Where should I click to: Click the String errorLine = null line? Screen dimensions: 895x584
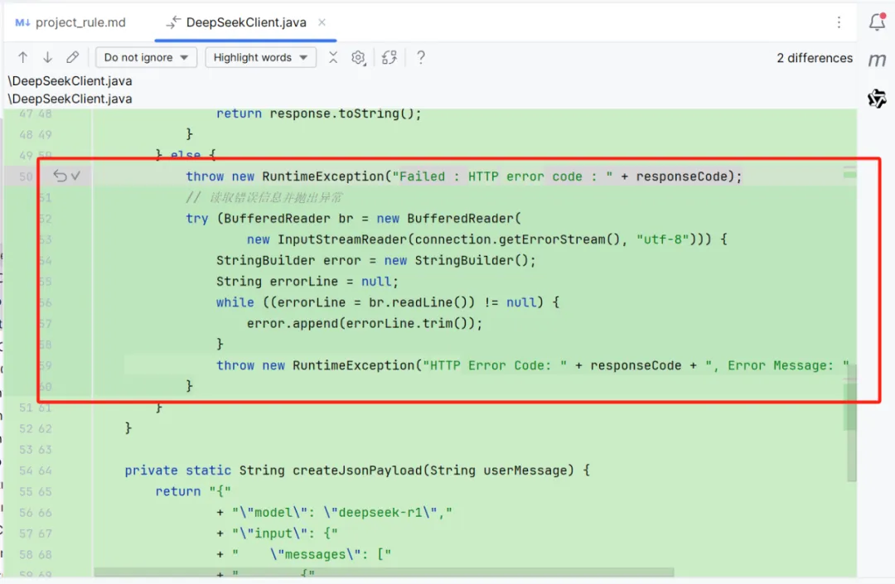[x=307, y=282]
